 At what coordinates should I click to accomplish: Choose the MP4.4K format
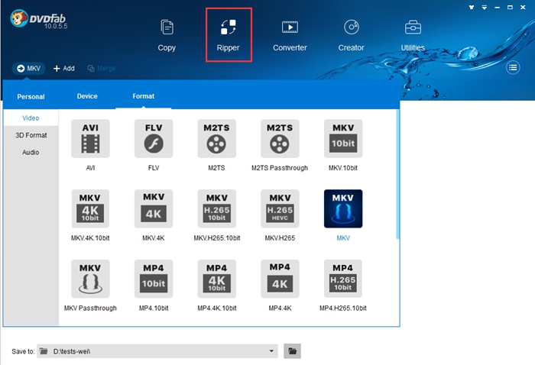tap(280, 279)
